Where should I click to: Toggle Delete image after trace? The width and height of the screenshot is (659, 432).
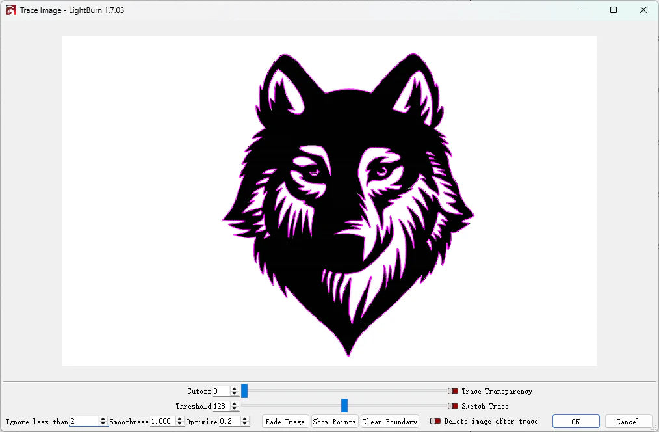pos(435,421)
